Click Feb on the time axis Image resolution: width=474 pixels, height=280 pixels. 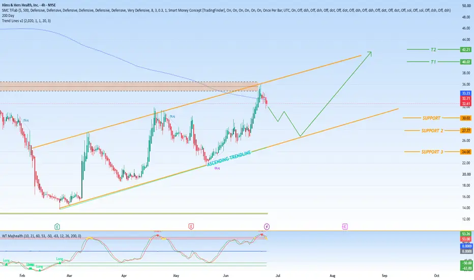point(22,276)
